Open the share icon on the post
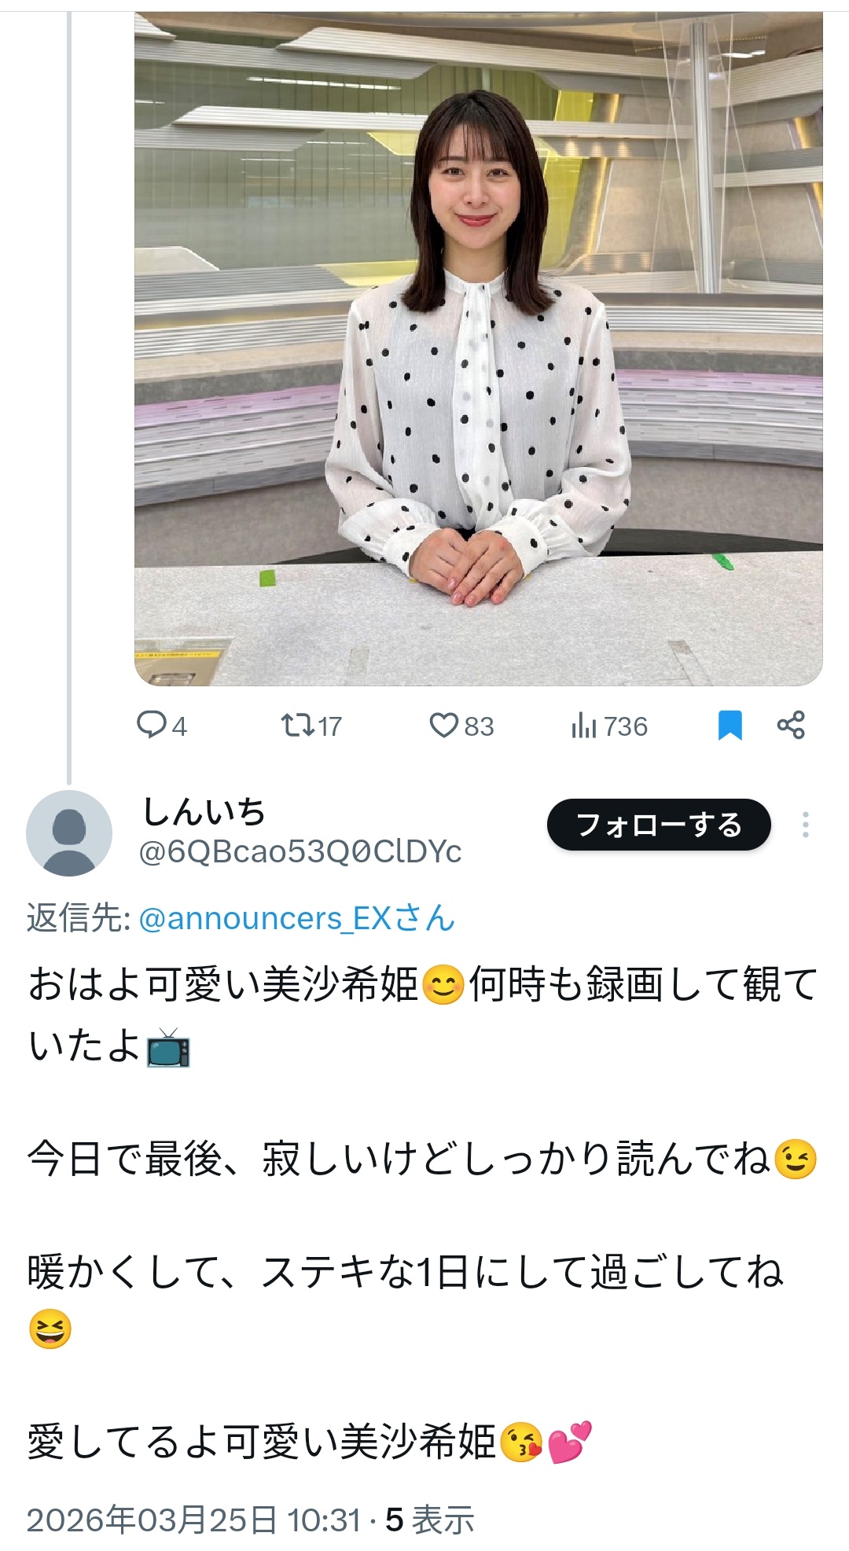Screen dimensions: 849x1551 pos(791,725)
